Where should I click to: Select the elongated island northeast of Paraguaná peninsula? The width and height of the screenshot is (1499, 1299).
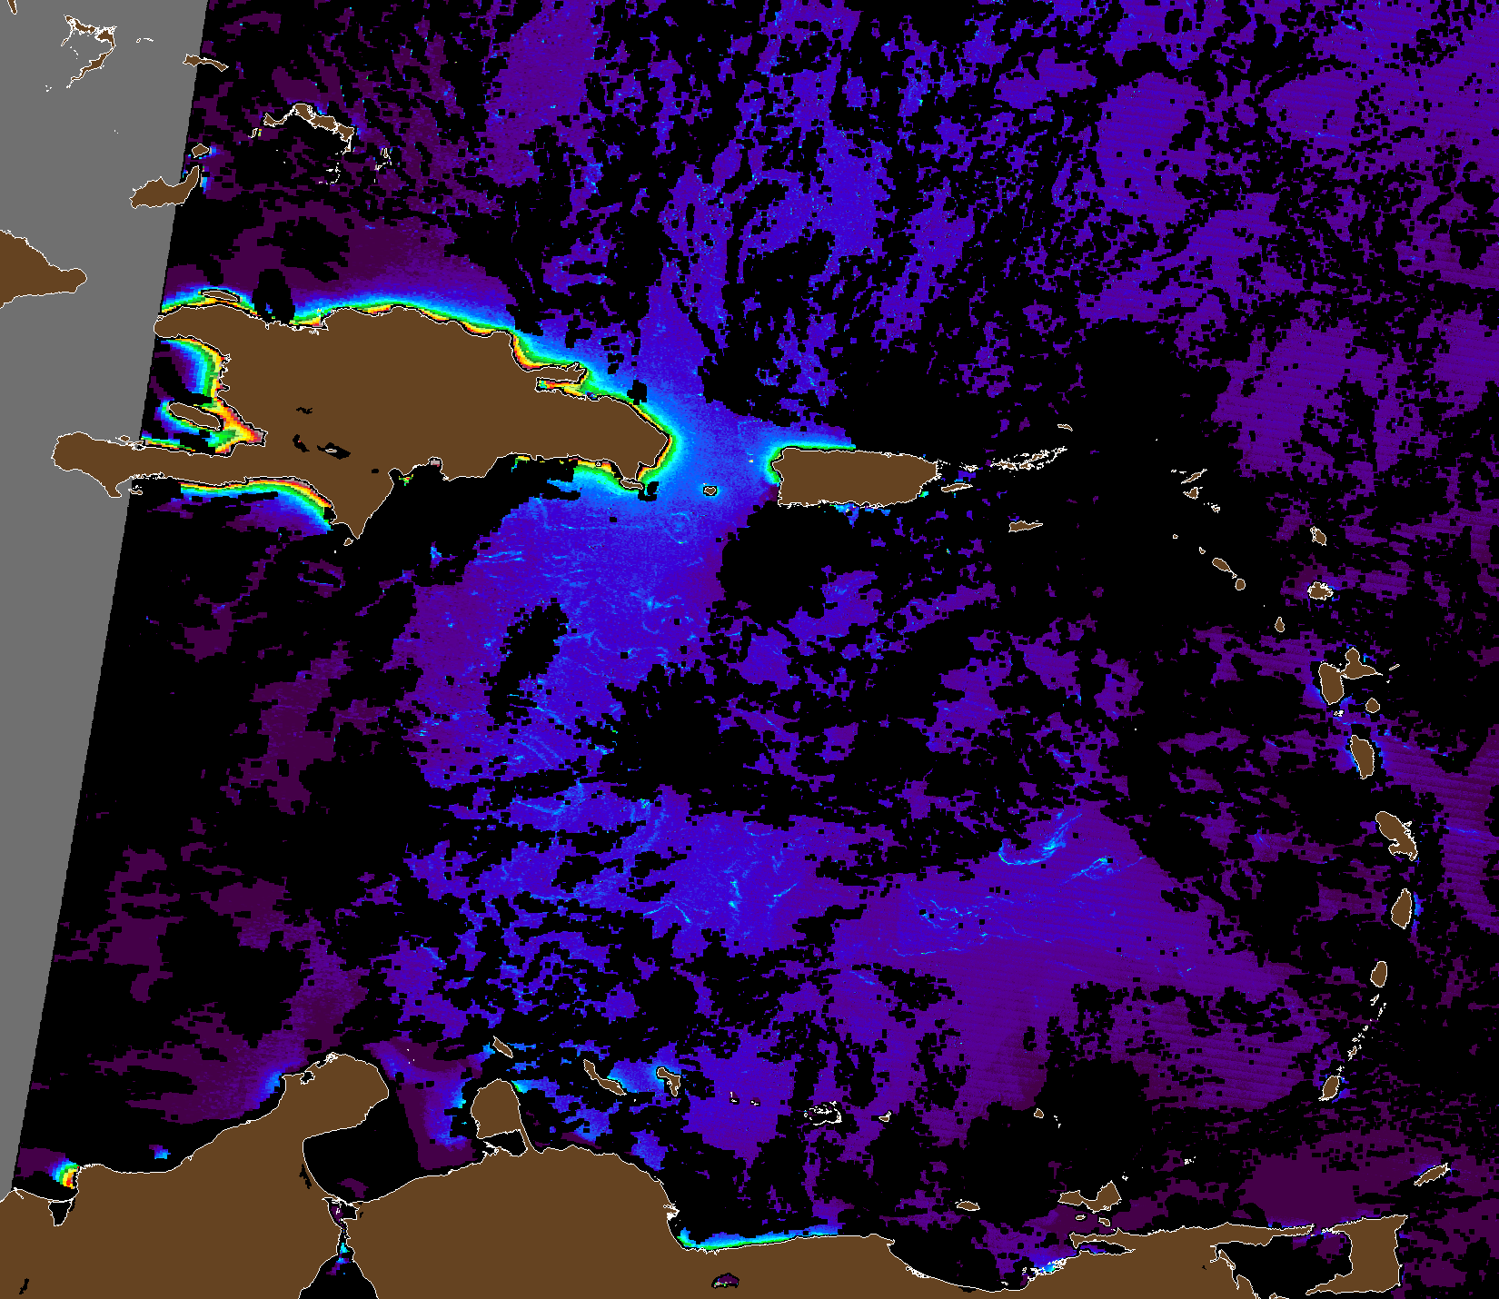(600, 1078)
